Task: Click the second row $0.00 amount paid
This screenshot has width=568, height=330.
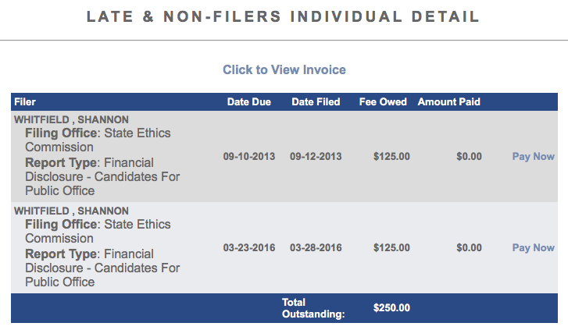Action: click(x=469, y=247)
